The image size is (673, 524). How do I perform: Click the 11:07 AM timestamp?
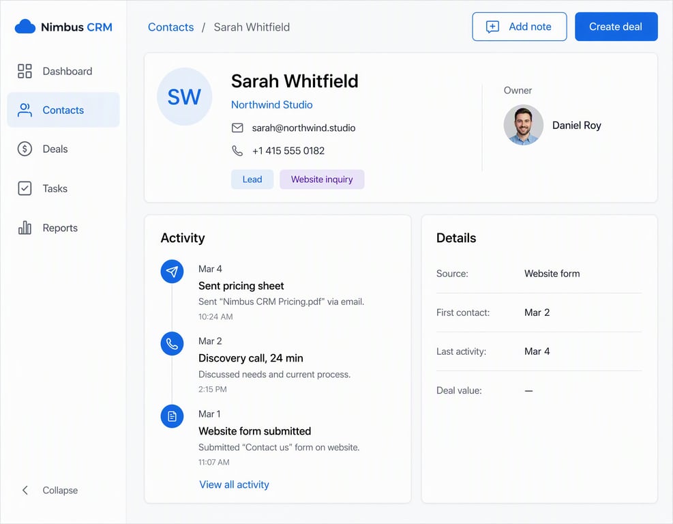[x=213, y=463]
